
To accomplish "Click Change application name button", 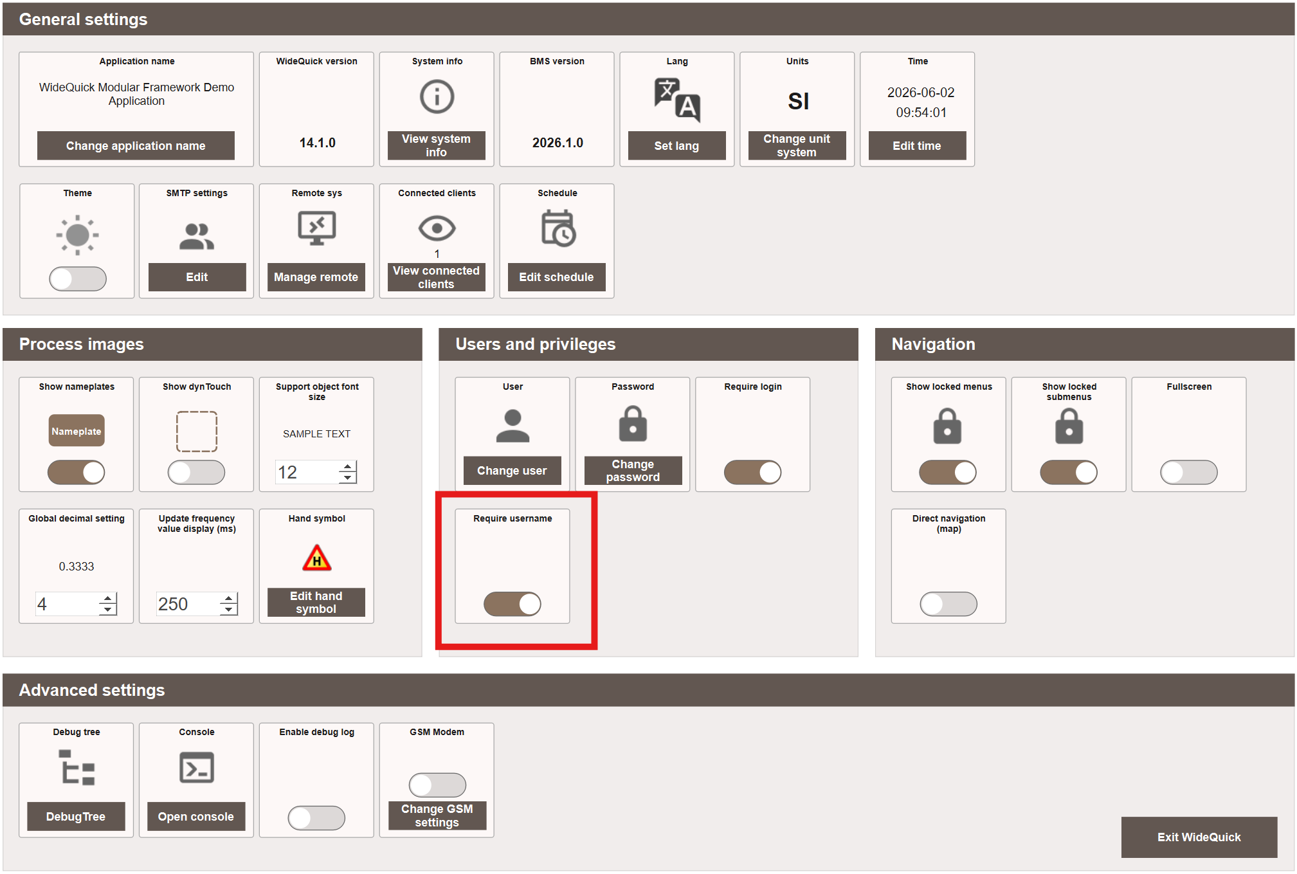I will pos(136,146).
